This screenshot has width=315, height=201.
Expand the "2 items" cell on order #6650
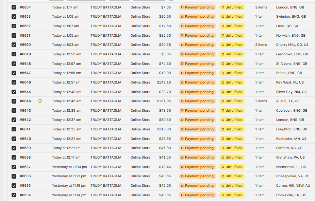tap(261, 45)
